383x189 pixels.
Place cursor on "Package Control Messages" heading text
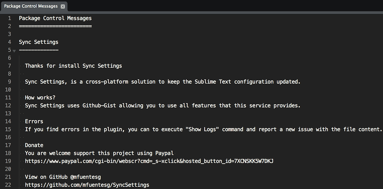tap(55, 18)
